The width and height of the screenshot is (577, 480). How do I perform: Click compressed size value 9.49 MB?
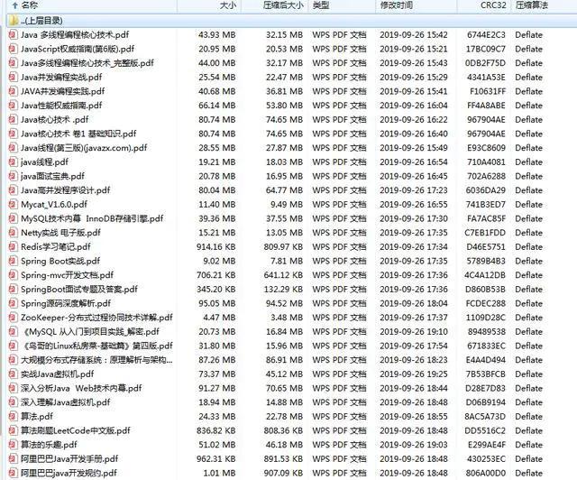(287, 205)
